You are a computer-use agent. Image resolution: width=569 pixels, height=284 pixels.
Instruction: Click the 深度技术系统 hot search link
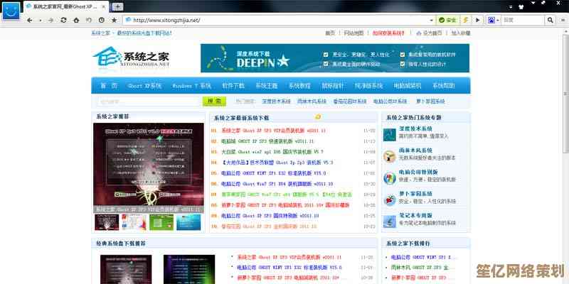click(273, 102)
